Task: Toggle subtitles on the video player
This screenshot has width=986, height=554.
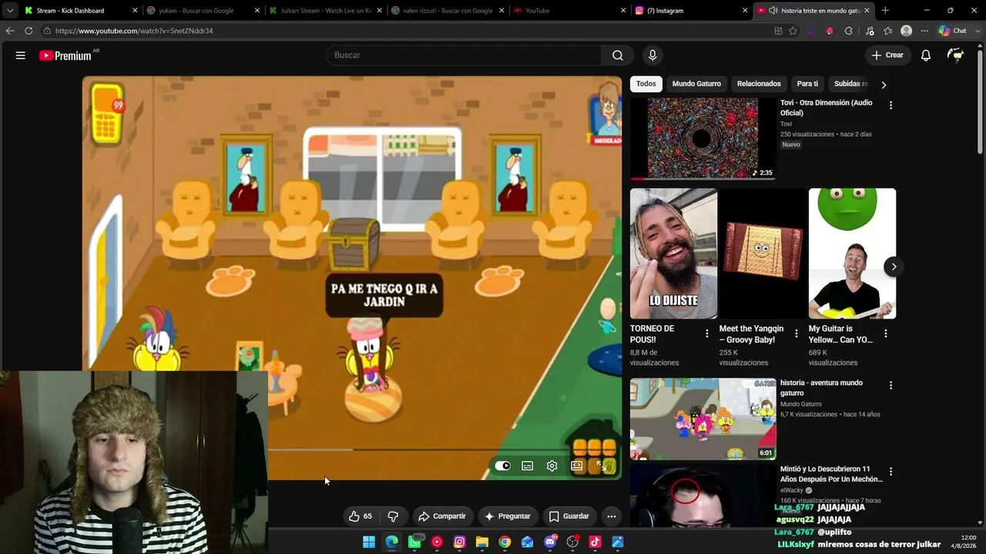Action: [527, 466]
